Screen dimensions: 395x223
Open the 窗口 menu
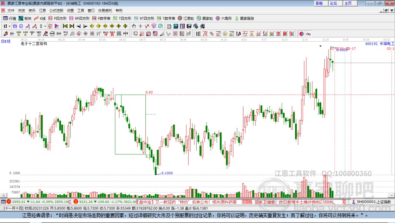pyautogui.click(x=91, y=10)
